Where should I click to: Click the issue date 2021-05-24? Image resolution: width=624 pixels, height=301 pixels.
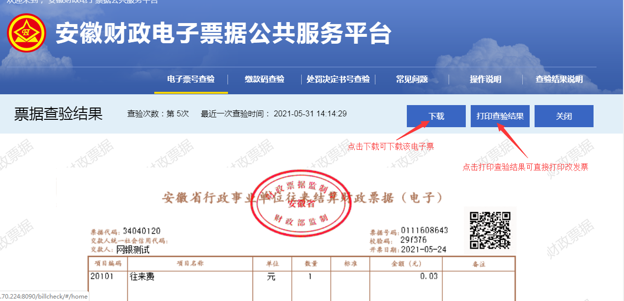424,249
